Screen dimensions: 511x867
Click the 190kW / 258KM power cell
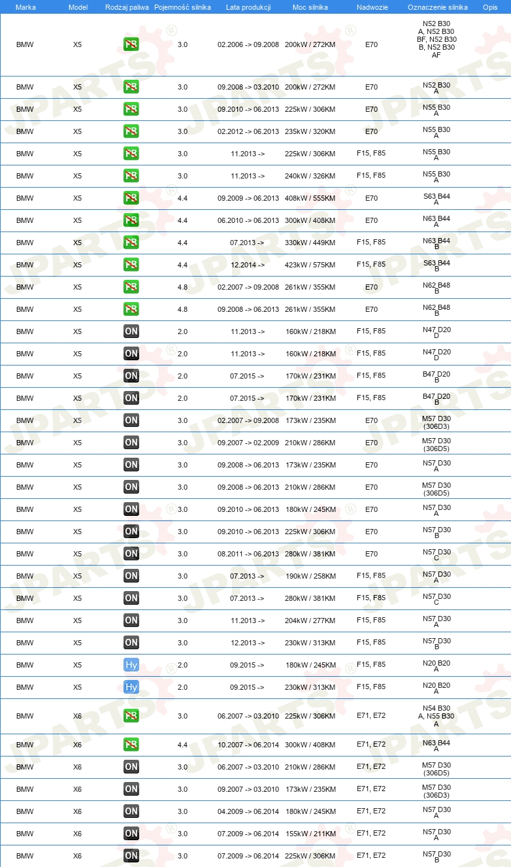[x=310, y=576]
